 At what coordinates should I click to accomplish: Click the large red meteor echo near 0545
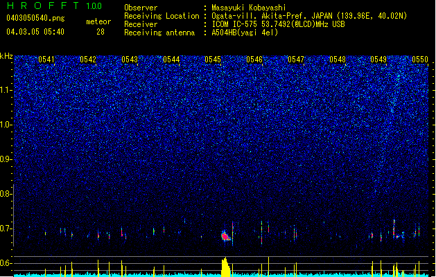pos(225,236)
